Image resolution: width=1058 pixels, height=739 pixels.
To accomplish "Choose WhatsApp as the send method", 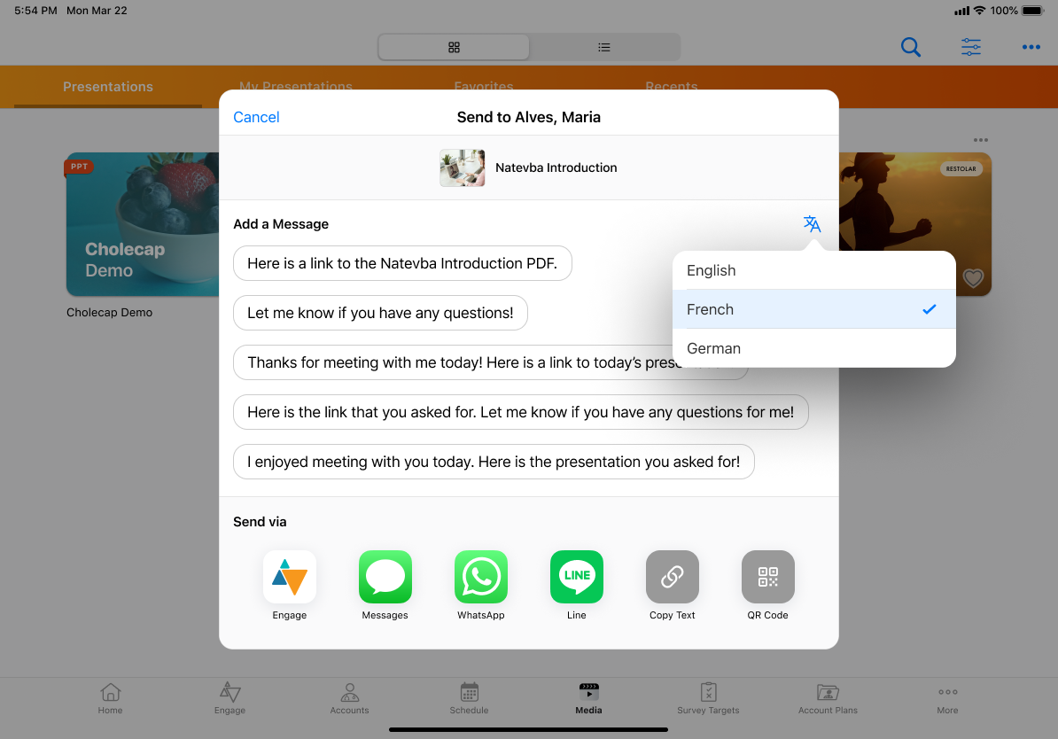I will 480,577.
